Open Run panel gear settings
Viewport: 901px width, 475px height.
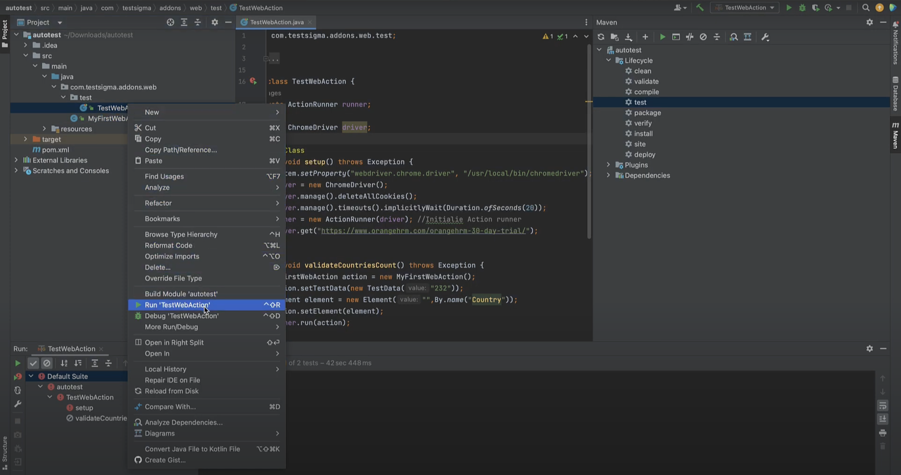click(x=869, y=349)
